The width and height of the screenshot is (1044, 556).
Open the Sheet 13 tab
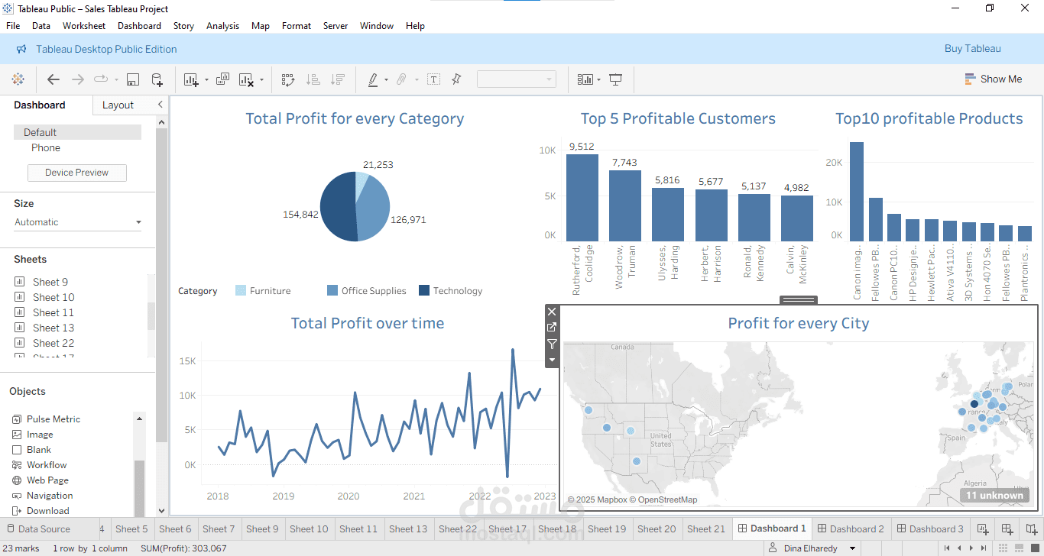[408, 529]
